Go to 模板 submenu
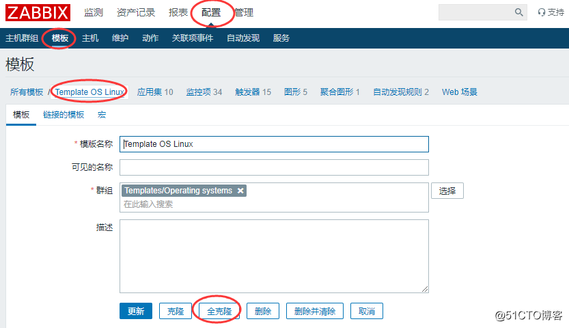This screenshot has width=569, height=328. [x=60, y=38]
